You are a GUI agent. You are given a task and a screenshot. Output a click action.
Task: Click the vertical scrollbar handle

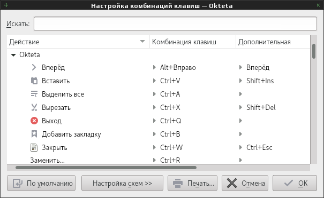[x=314, y=51]
